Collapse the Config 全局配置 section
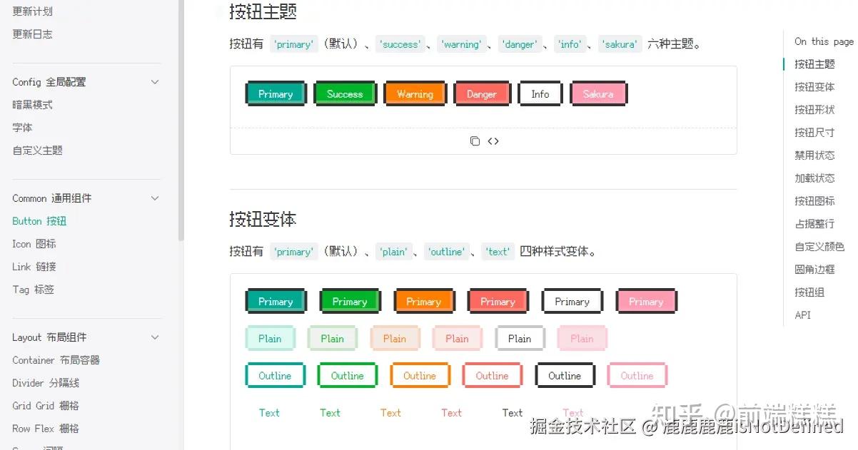This screenshot has width=858, height=450. pos(155,81)
